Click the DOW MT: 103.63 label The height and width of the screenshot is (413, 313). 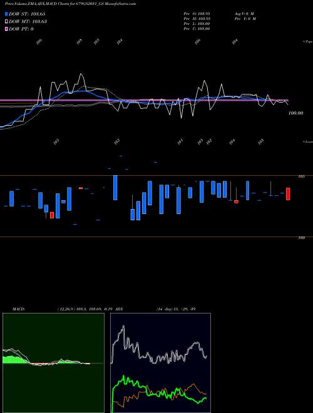(28, 21)
